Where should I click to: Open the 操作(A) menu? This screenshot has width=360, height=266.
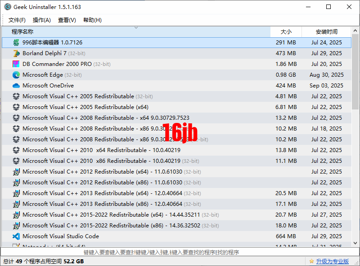point(42,20)
